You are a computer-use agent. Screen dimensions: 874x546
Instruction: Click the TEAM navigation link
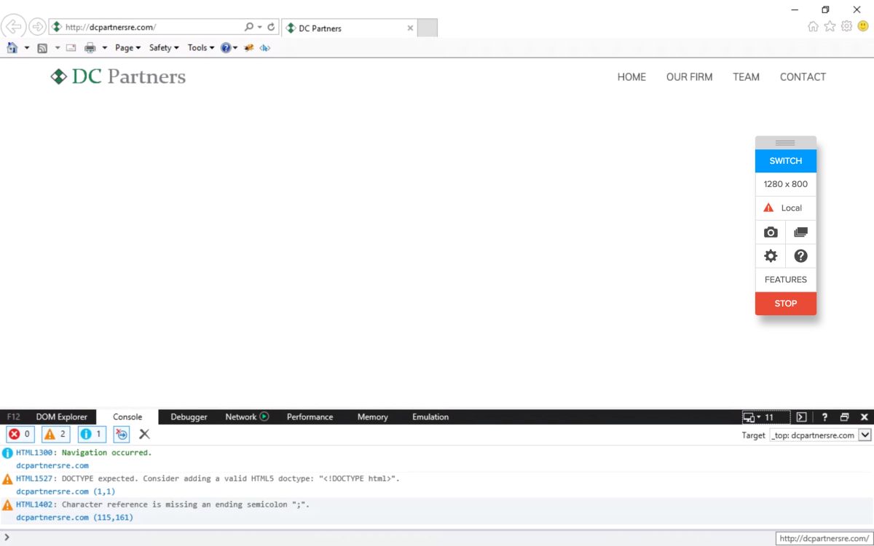(x=746, y=77)
